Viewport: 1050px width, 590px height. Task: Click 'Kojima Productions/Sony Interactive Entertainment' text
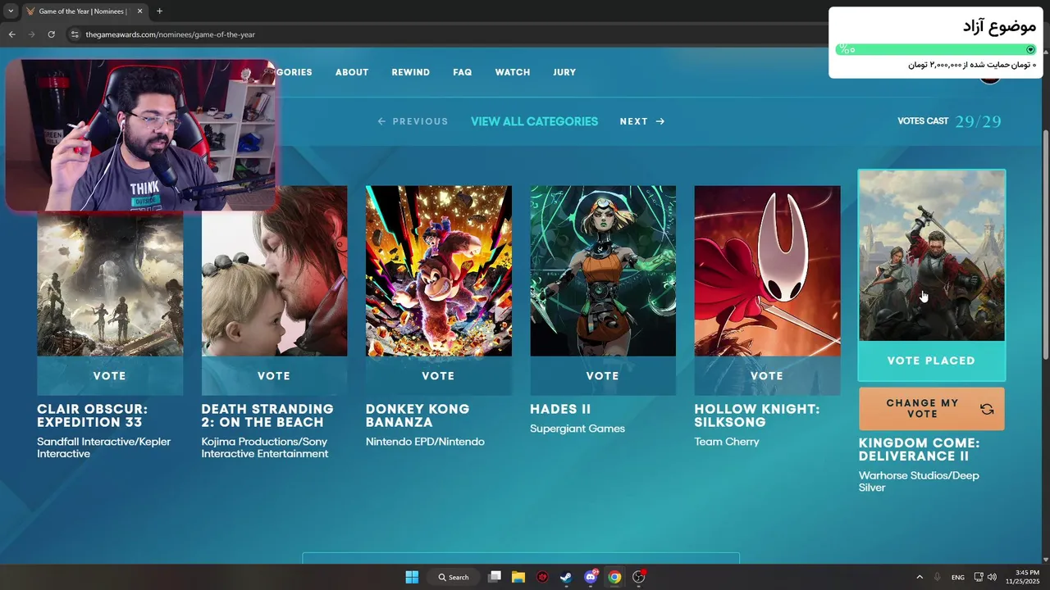click(x=265, y=447)
